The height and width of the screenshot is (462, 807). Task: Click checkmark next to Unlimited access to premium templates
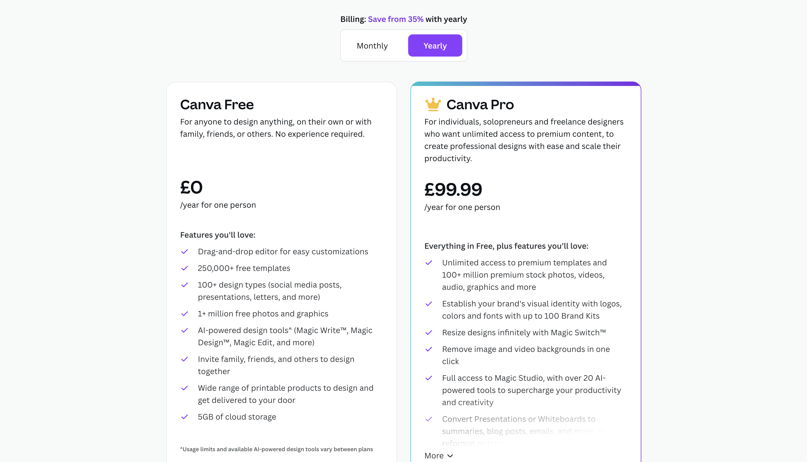tap(428, 263)
